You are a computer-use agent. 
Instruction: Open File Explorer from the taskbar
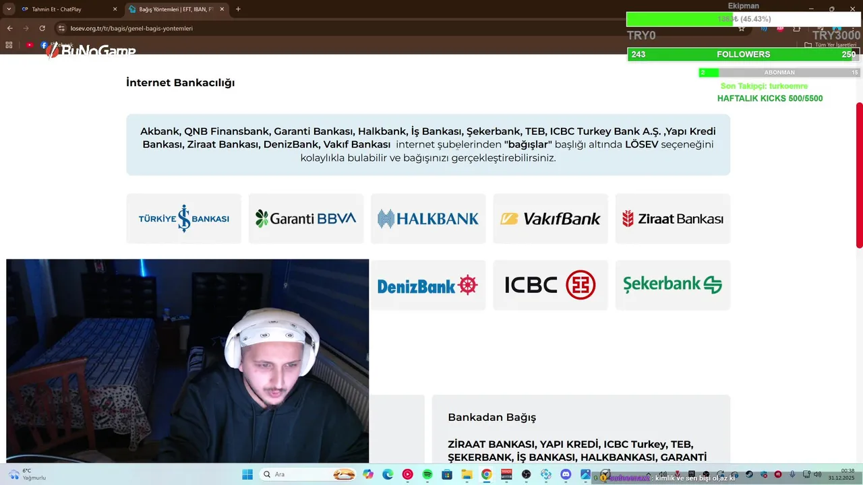467,474
